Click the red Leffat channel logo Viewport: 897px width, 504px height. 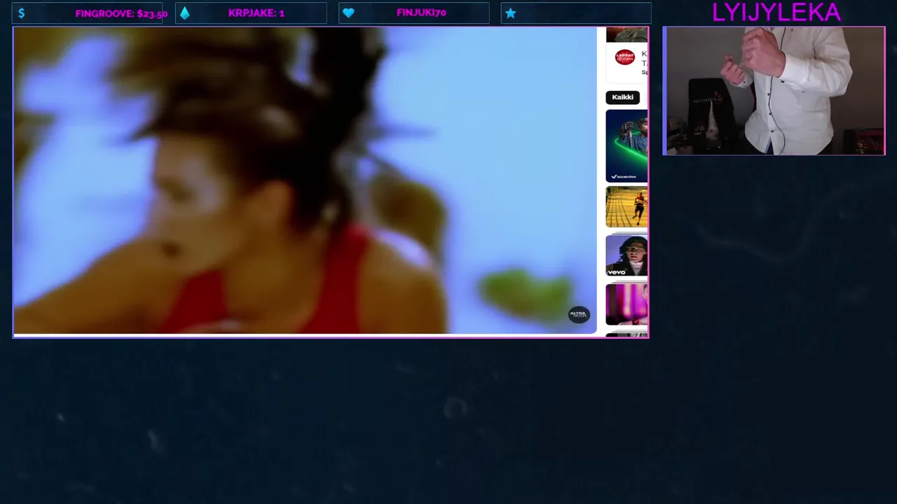(x=624, y=57)
